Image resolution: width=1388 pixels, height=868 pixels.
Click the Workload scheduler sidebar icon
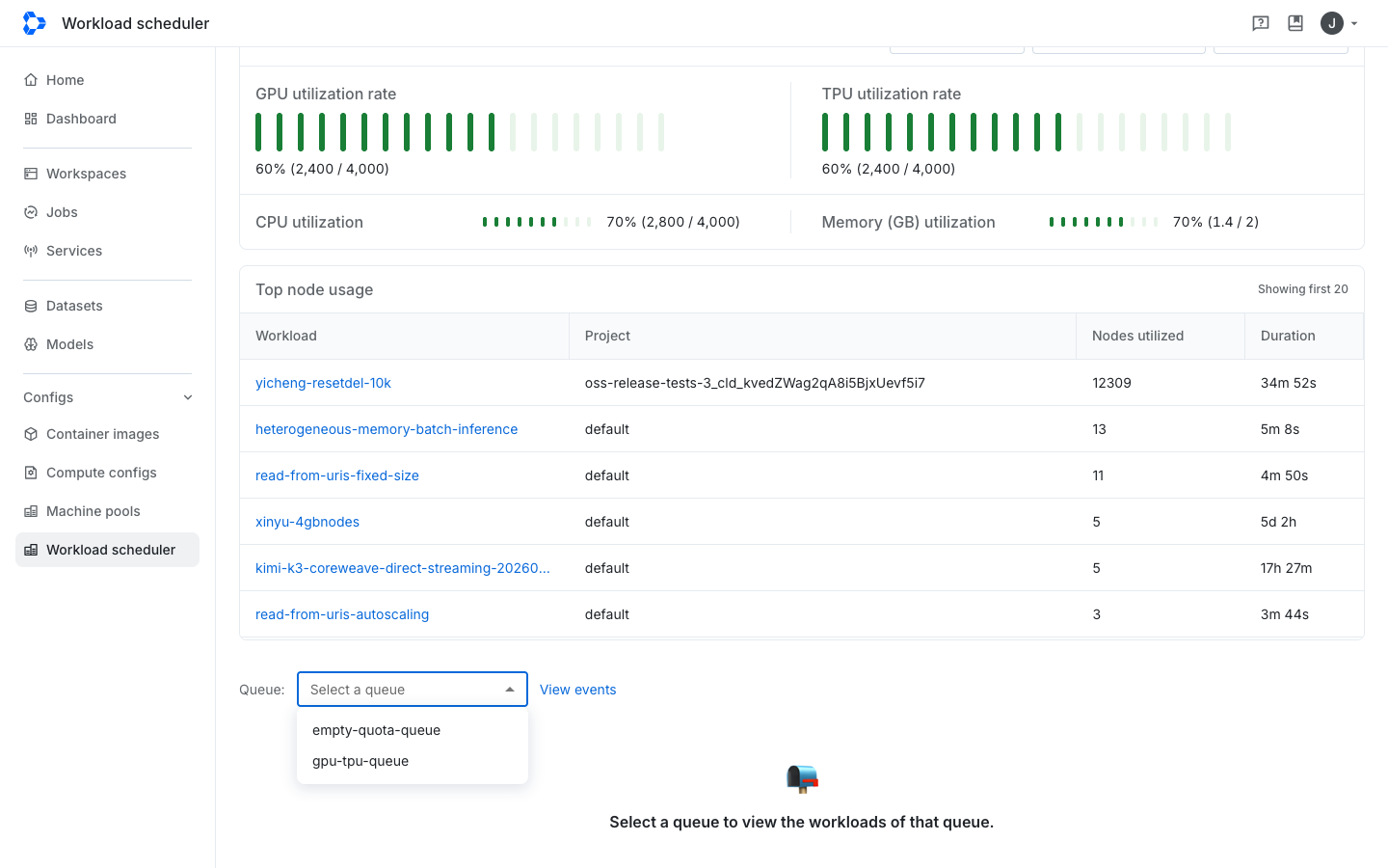pyautogui.click(x=31, y=550)
